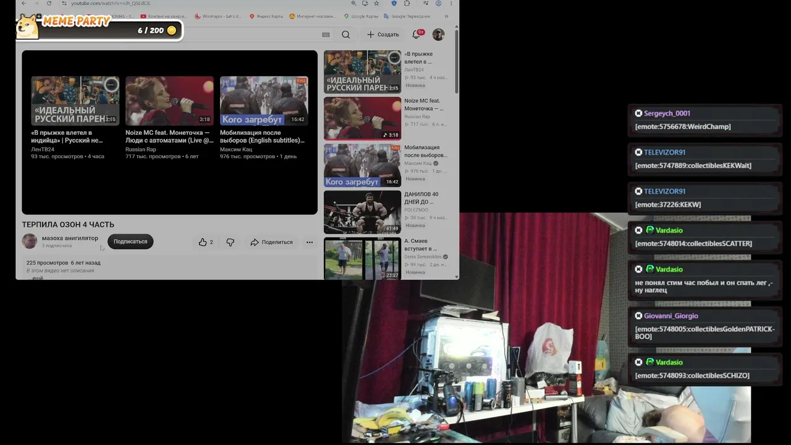Expand the description with ...ещё

[37, 278]
